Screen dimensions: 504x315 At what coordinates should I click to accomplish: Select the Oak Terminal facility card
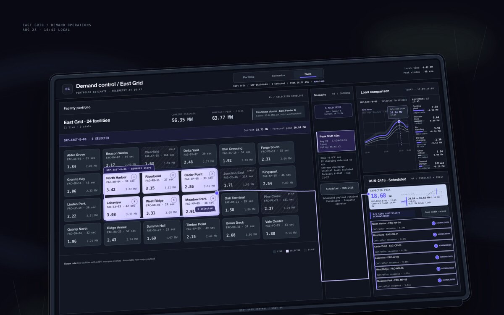click(239, 203)
